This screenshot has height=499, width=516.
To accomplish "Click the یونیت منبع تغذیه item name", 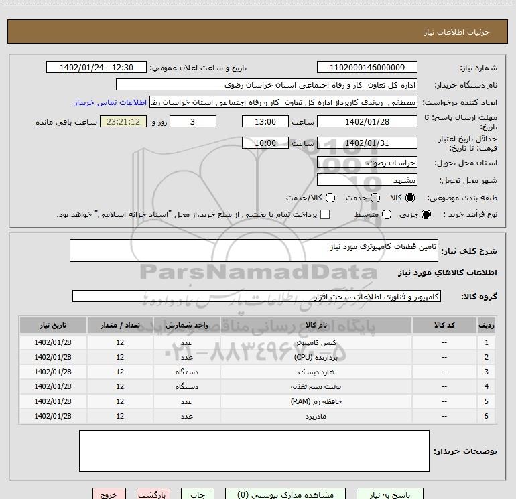I will [316, 387].
